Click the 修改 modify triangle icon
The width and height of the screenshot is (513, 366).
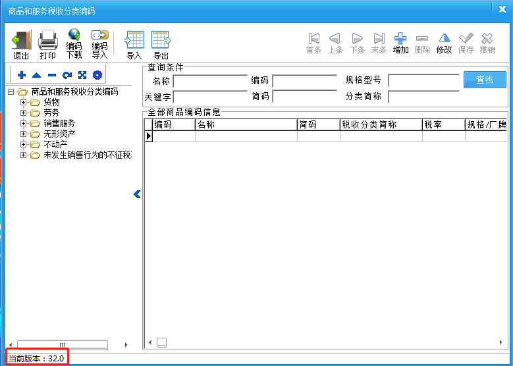tap(445, 38)
